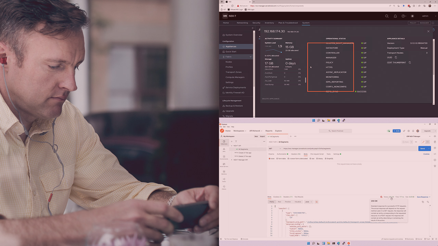
Task: Select the raw body radio option
Action: (x=311, y=159)
